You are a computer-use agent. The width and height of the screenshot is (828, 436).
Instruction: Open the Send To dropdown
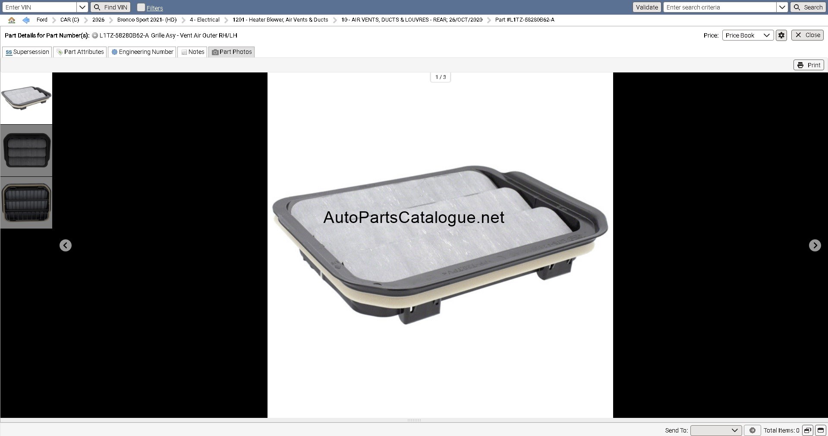coord(716,430)
